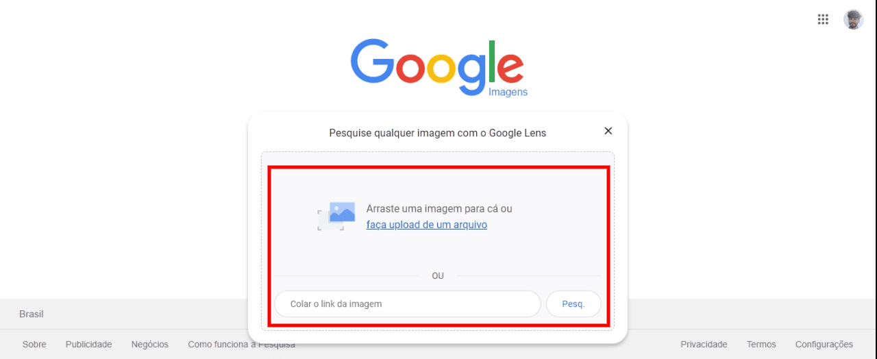877x359 pixels.
Task: Open the 'Sobre' footer link
Action: (x=34, y=345)
